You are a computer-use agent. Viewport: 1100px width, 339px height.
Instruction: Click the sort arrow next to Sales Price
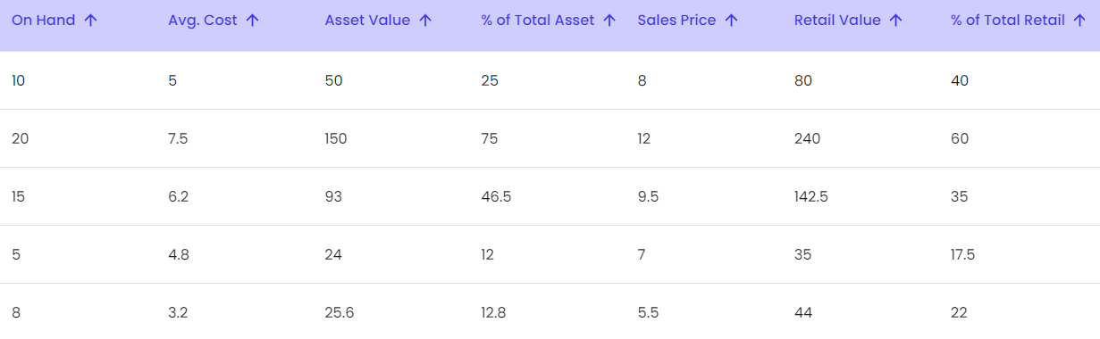coord(731,21)
